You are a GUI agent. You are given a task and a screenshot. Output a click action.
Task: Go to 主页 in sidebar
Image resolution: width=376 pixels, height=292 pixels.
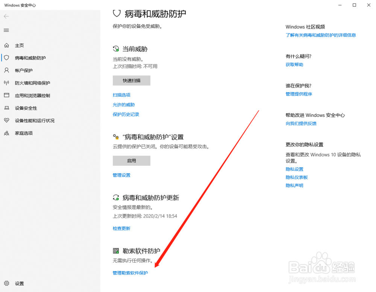pos(20,45)
